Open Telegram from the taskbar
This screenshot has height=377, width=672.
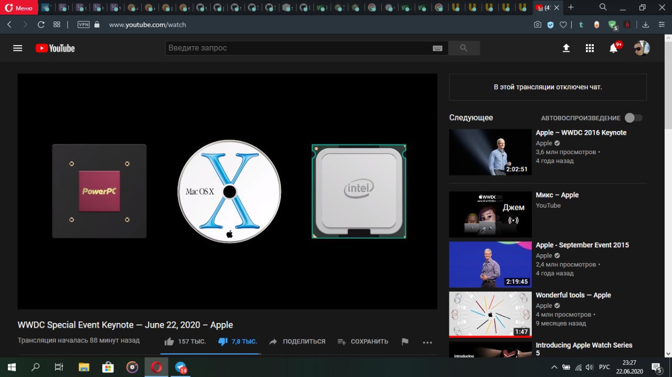pos(181,367)
